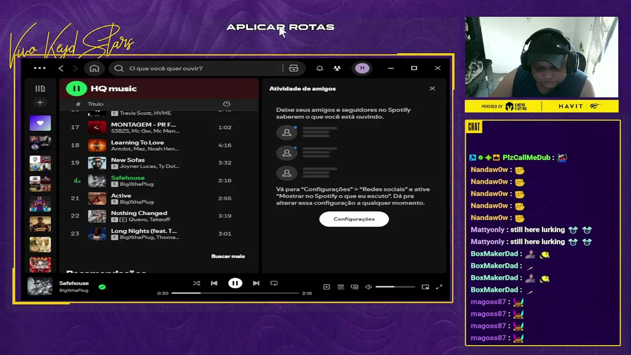Toggle repeat mode
Viewport: 631px width, 355px height.
click(x=274, y=284)
